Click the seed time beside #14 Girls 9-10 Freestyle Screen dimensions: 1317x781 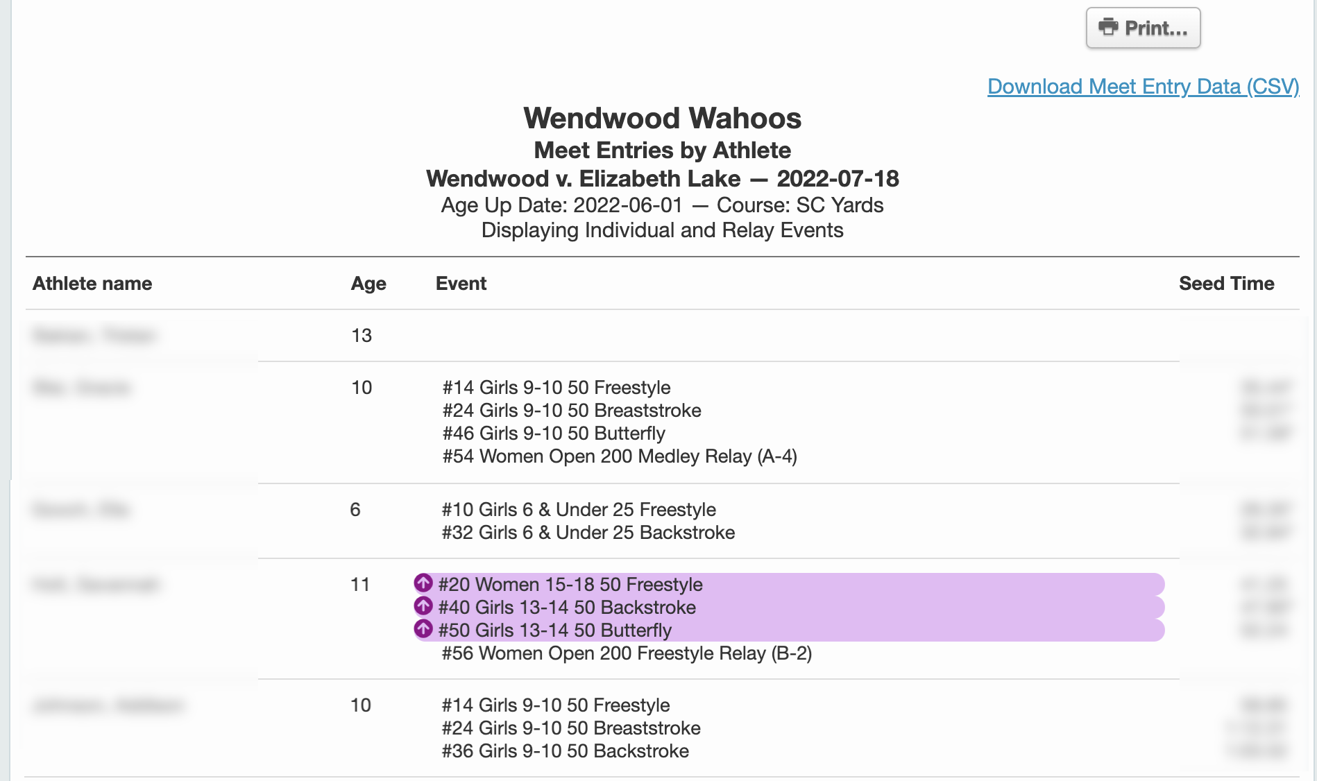coord(1264,387)
